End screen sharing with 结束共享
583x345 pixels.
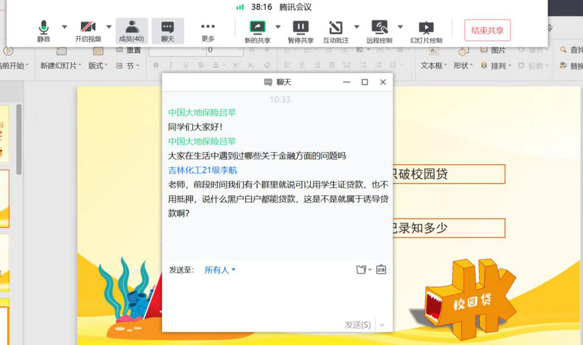[x=487, y=30]
